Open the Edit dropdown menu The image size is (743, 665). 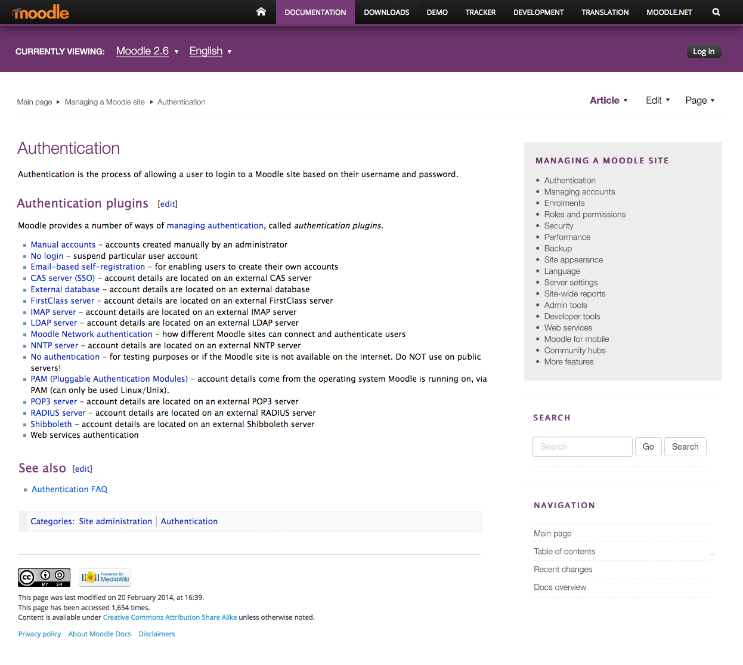(658, 100)
